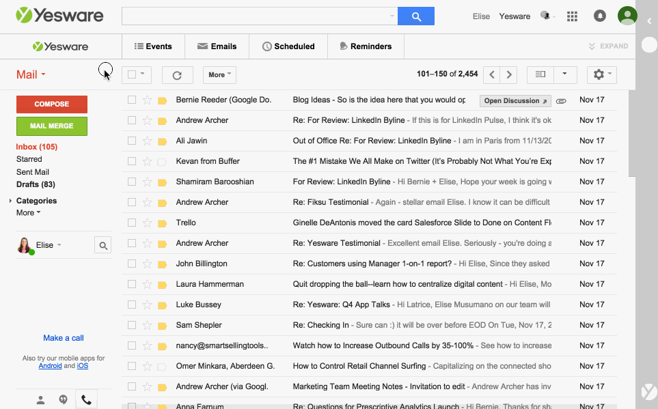Expand the Categories label list
Image resolution: width=658 pixels, height=409 pixels.
click(x=10, y=201)
